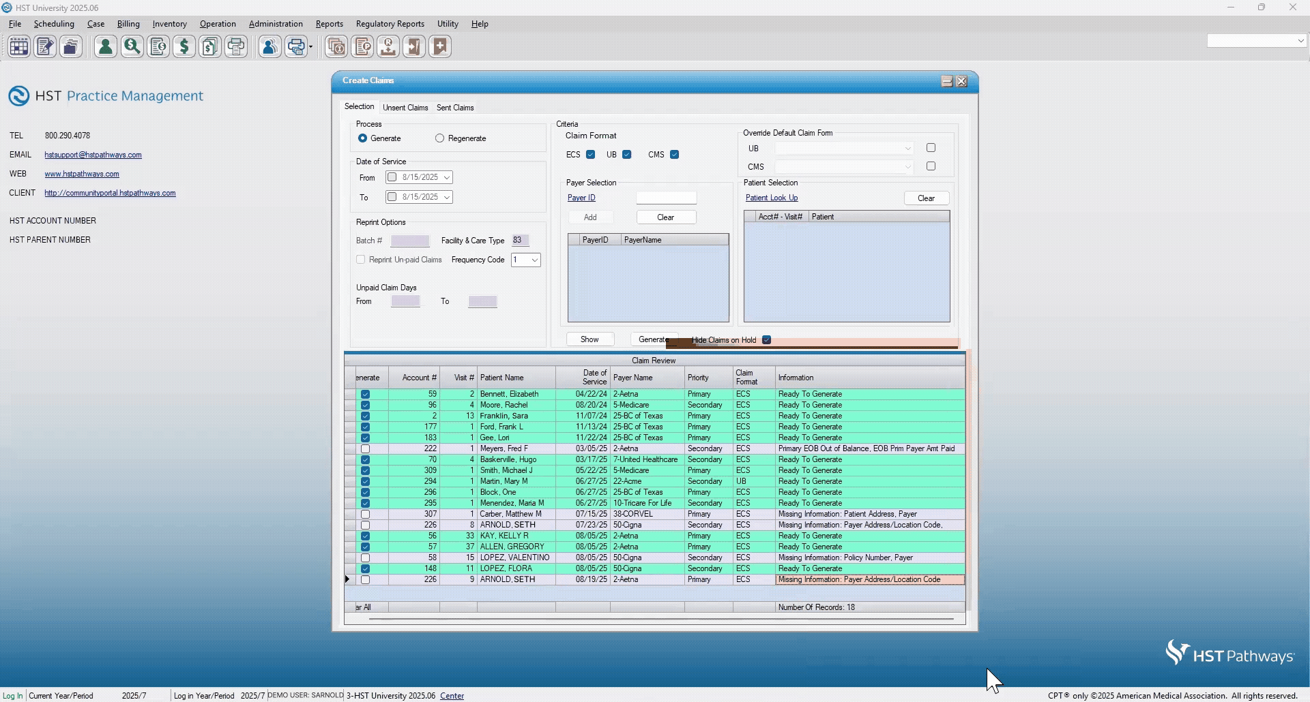
Task: Open the Administration menu
Action: [x=276, y=24]
